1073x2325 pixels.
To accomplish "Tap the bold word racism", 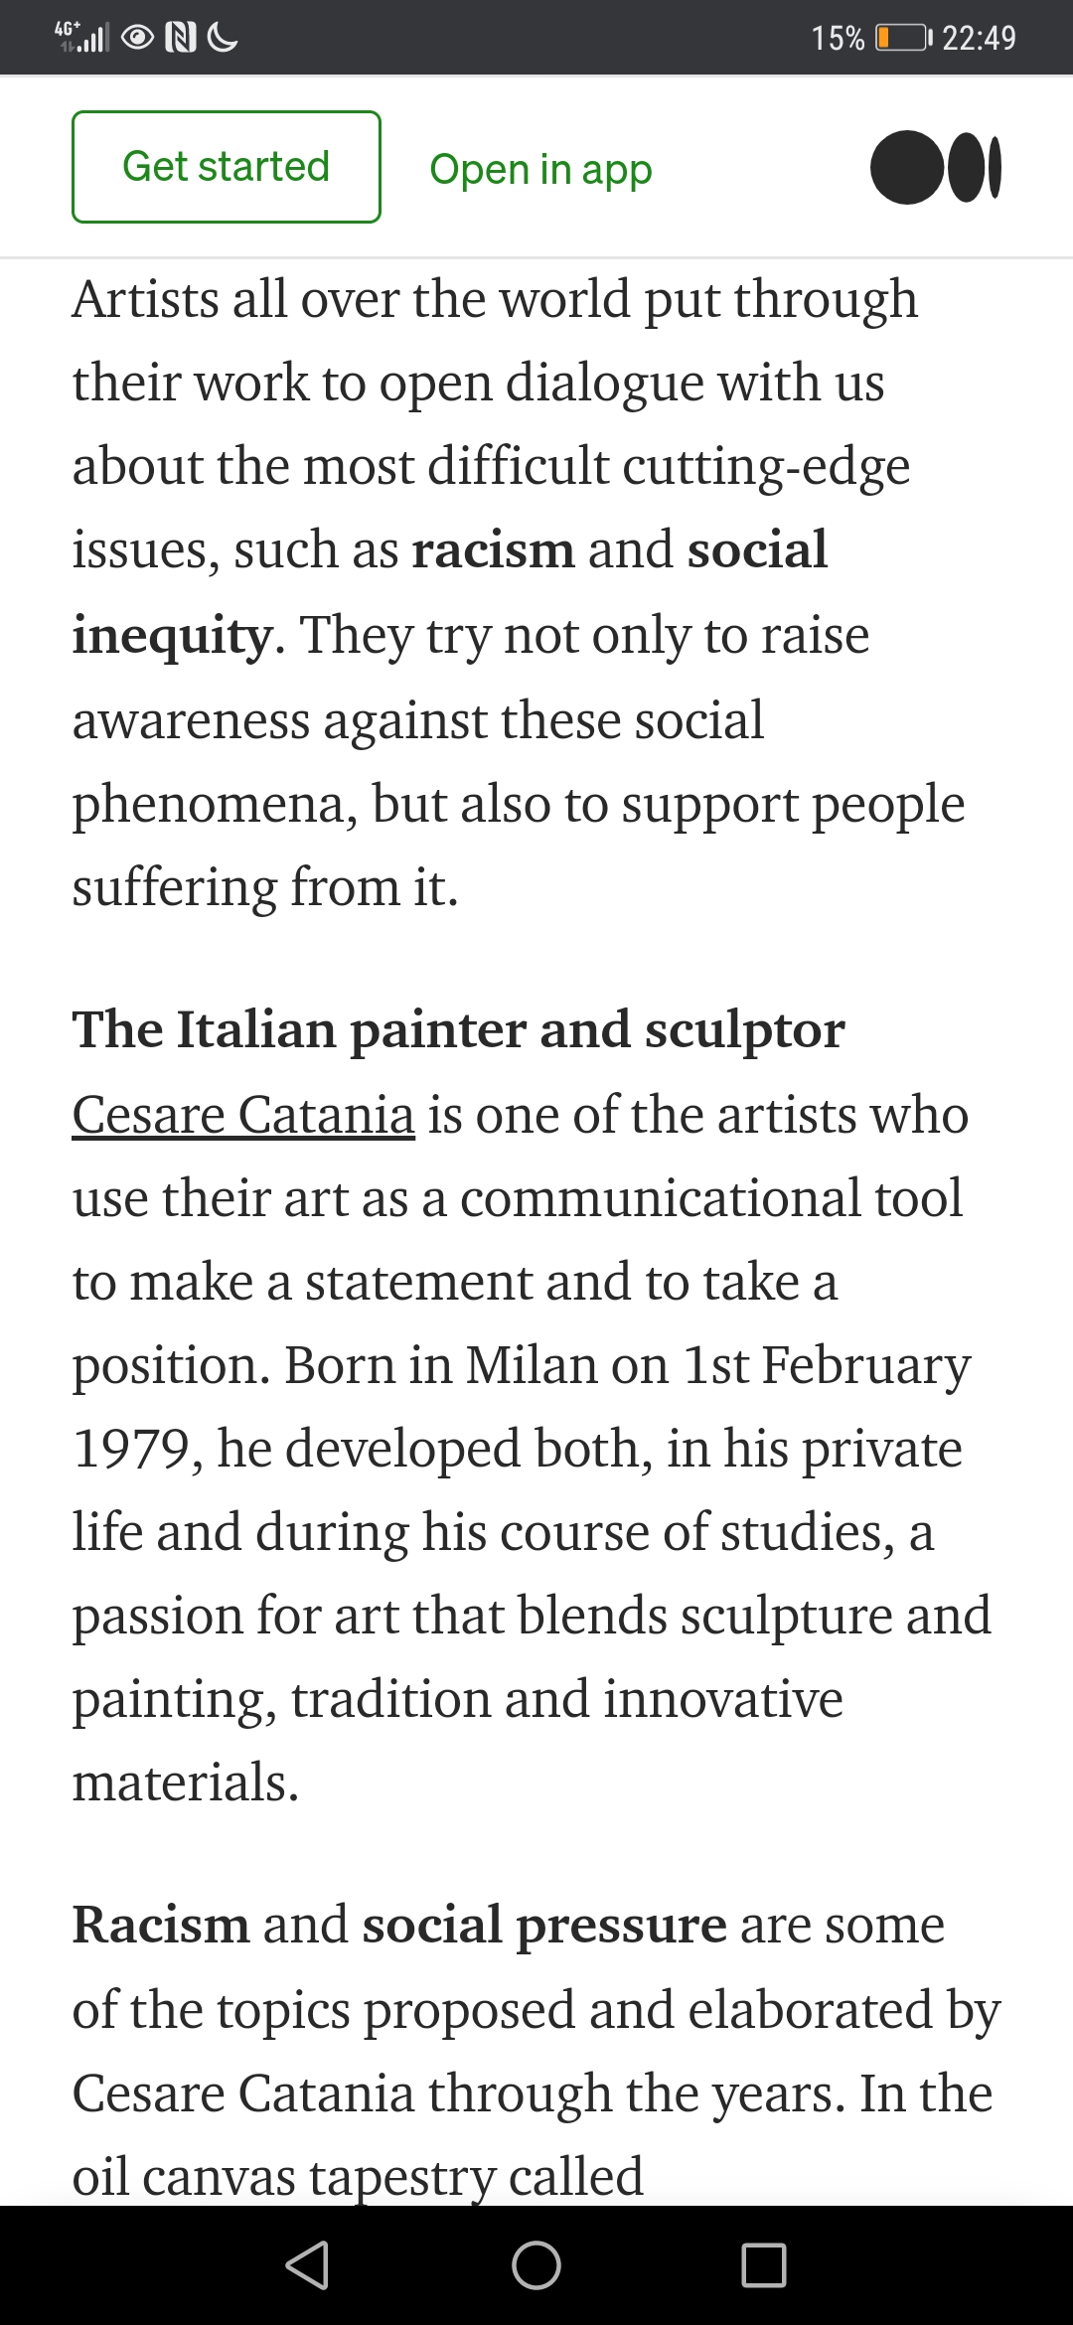I will point(494,550).
